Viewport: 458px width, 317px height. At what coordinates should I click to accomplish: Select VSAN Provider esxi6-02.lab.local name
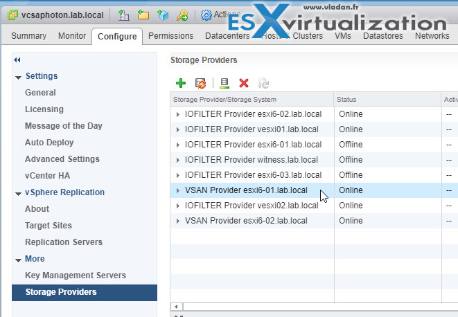click(x=246, y=221)
